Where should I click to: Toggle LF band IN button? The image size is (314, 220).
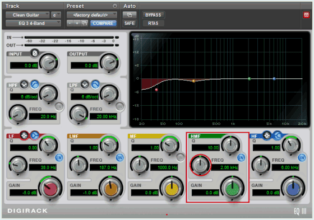(59, 158)
